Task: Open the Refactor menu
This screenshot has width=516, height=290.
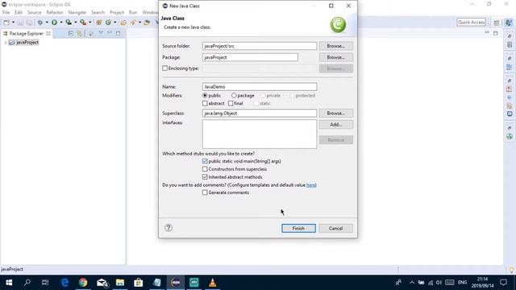Action: pyautogui.click(x=55, y=13)
